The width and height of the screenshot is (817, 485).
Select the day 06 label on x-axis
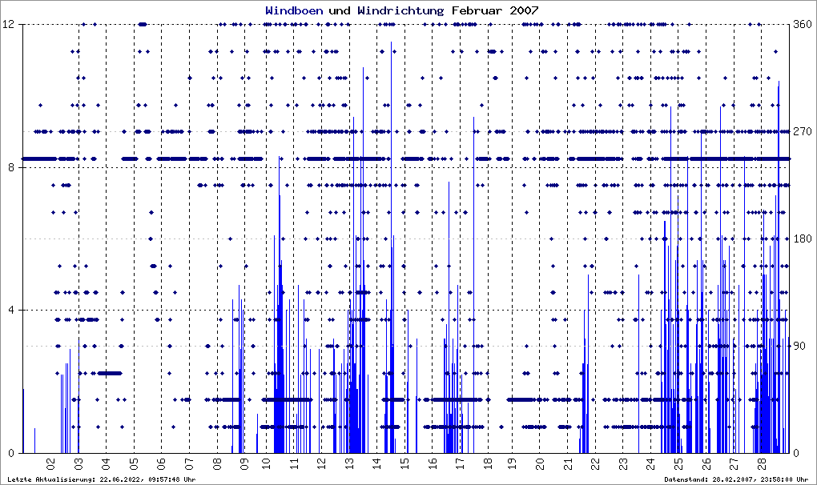click(x=161, y=463)
